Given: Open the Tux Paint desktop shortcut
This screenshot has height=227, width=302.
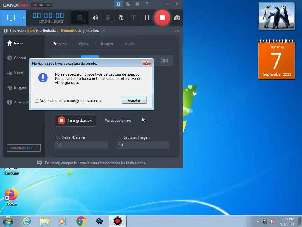Looking at the screenshot, I should click(12, 172).
